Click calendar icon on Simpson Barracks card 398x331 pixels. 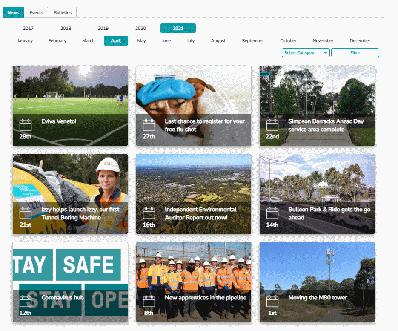(272, 125)
